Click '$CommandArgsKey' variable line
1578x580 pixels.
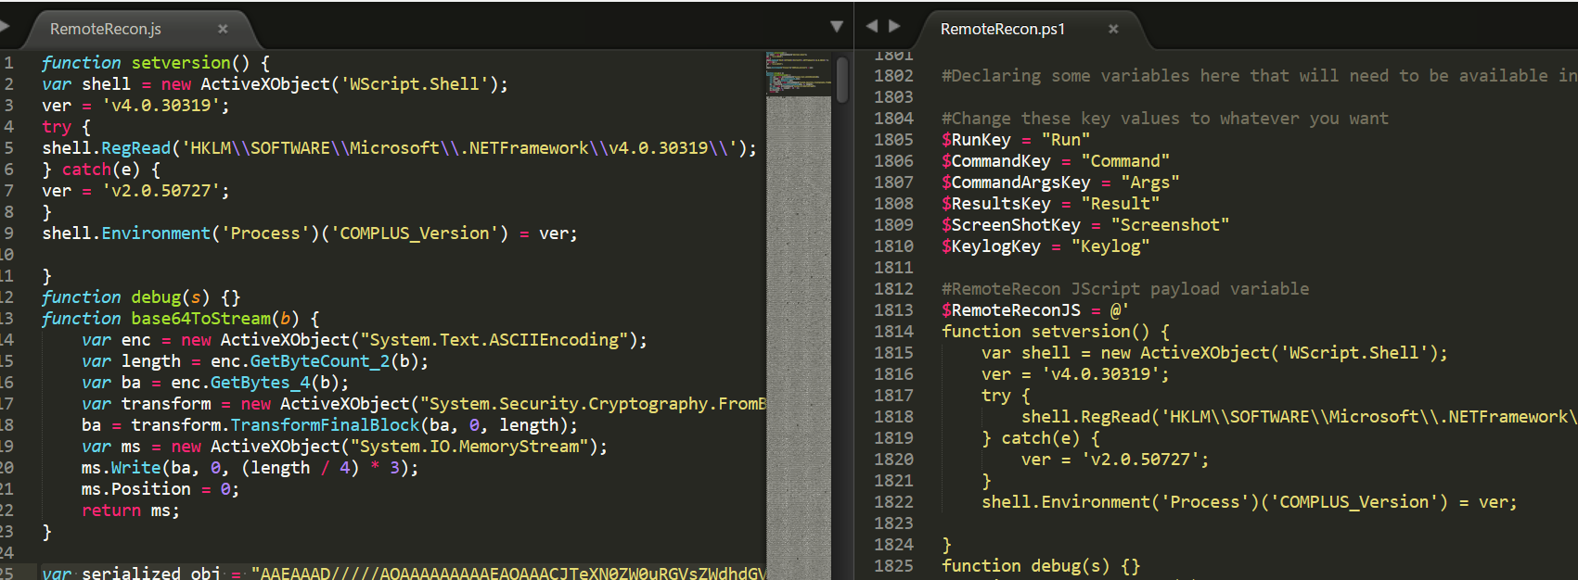(x=1060, y=183)
